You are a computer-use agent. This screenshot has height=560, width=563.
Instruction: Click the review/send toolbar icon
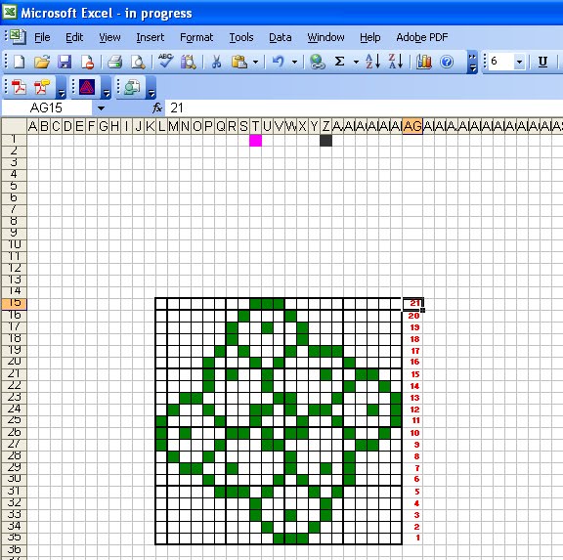pos(132,87)
